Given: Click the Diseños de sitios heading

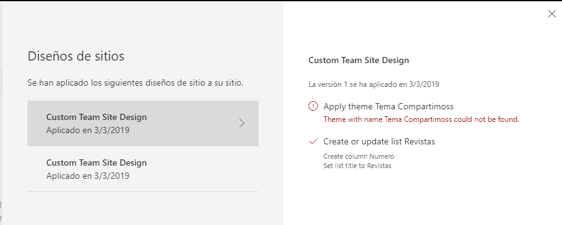Looking at the screenshot, I should point(76,56).
